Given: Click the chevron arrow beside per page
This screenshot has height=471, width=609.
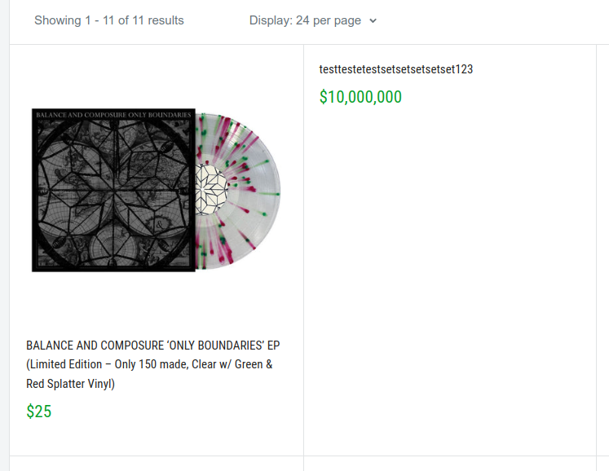Looking at the screenshot, I should (373, 21).
